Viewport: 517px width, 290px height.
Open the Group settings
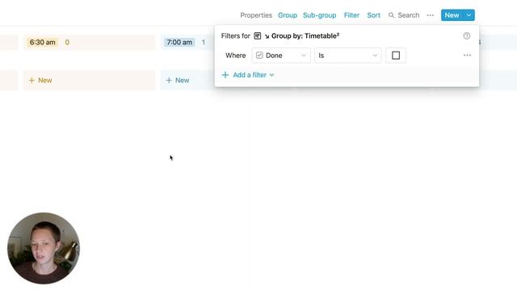coord(288,15)
